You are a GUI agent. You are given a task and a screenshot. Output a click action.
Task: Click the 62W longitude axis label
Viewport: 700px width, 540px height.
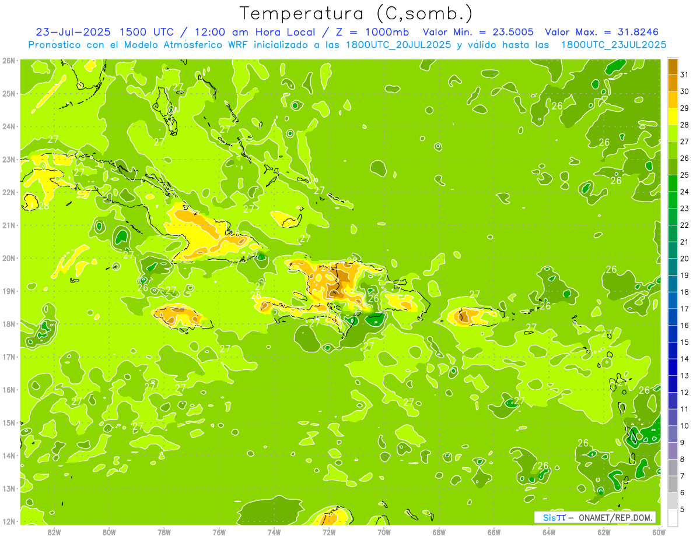tap(604, 532)
